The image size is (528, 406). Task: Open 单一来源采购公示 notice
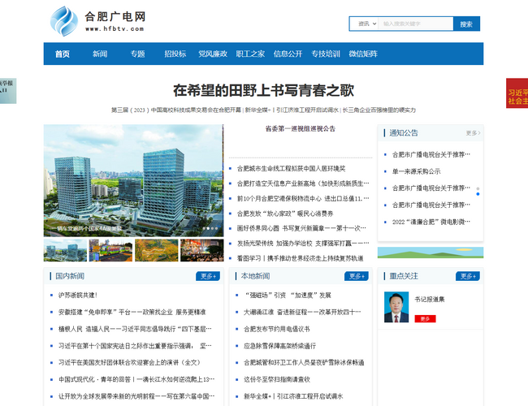pyautogui.click(x=416, y=171)
